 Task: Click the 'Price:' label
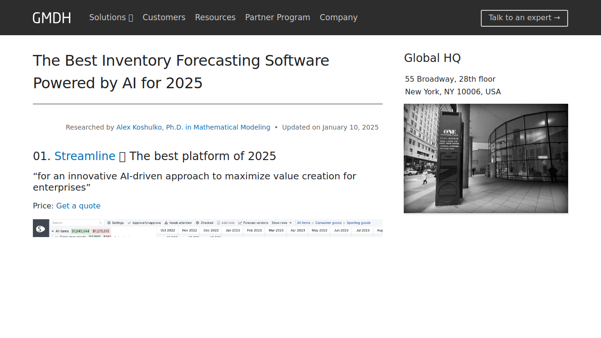43,206
